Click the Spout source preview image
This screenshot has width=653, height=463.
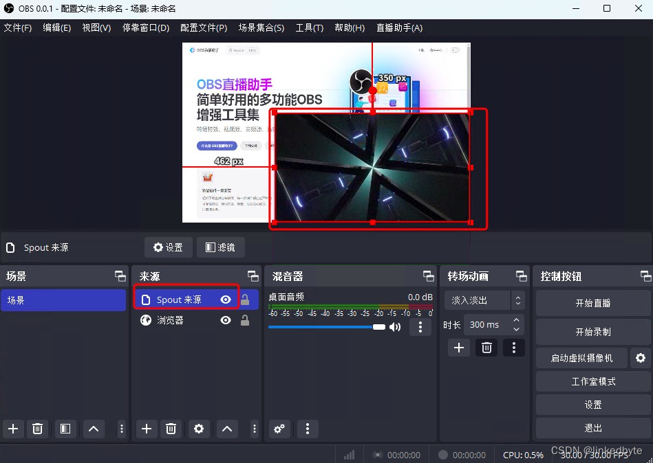coord(373,167)
